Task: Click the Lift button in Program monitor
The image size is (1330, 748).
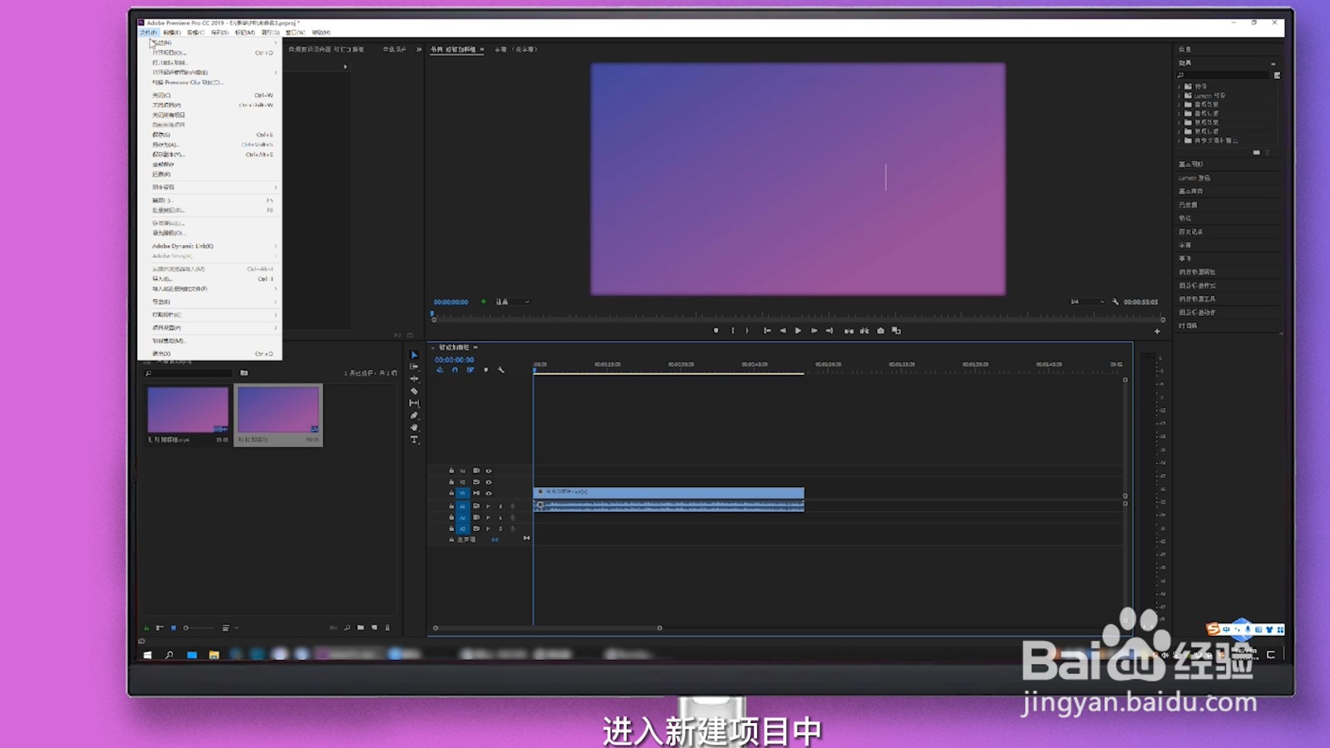Action: point(849,331)
